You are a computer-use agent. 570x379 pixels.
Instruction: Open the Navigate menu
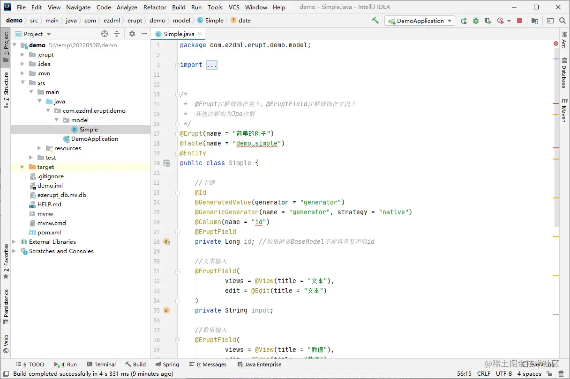(78, 7)
